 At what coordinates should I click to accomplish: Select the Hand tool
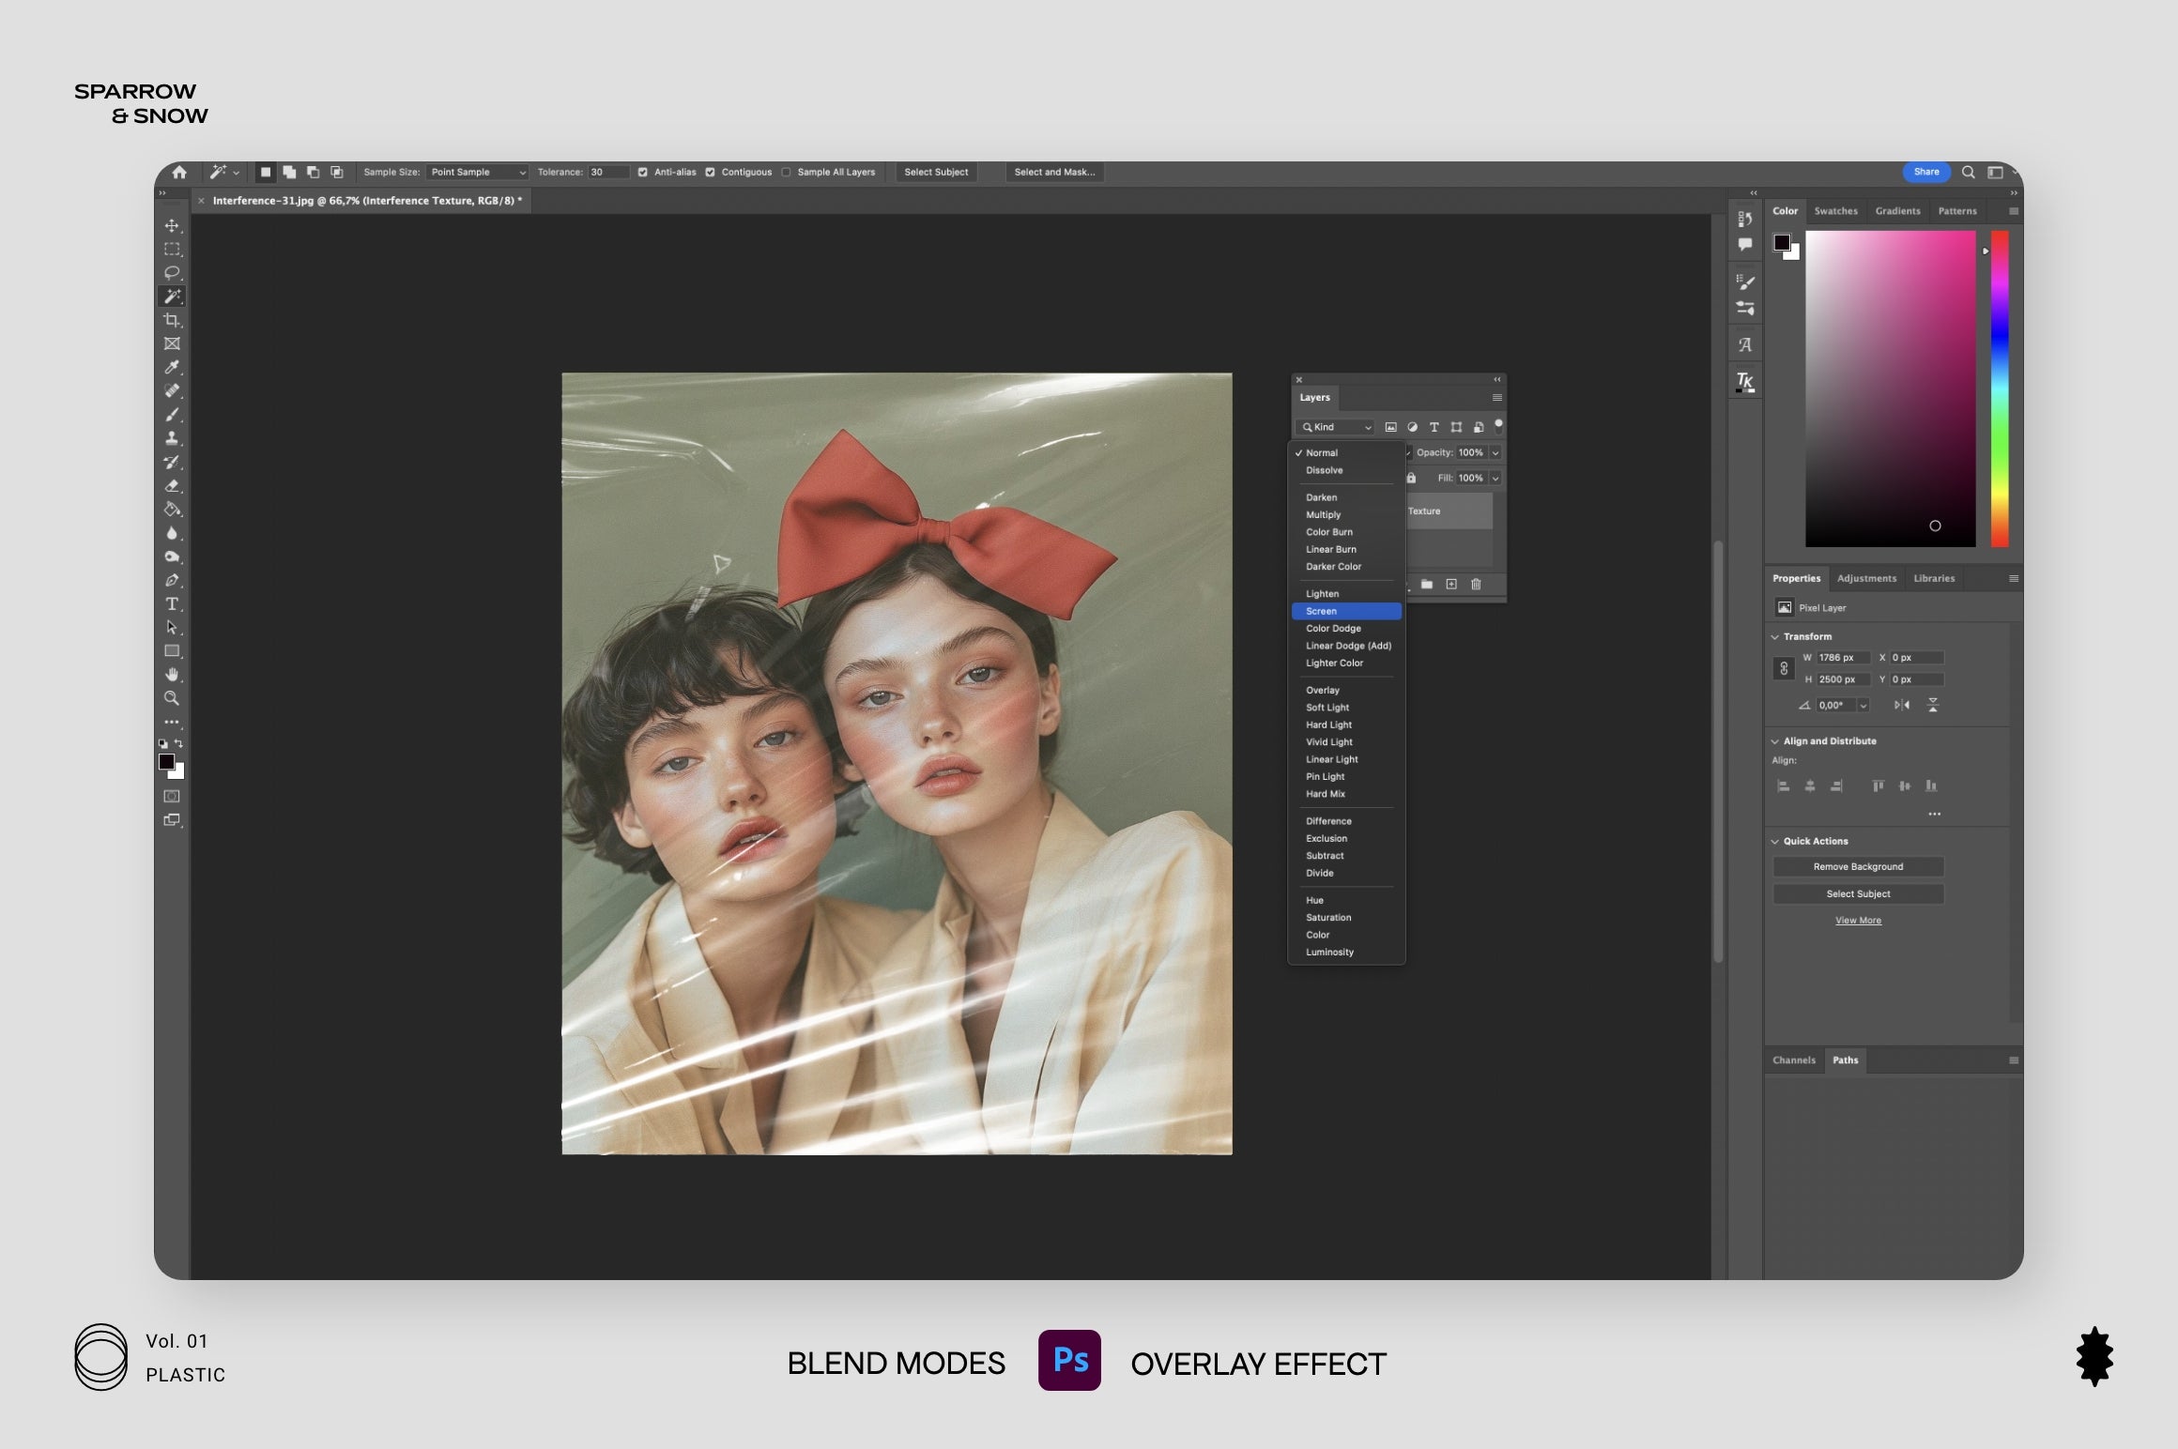pyautogui.click(x=172, y=675)
